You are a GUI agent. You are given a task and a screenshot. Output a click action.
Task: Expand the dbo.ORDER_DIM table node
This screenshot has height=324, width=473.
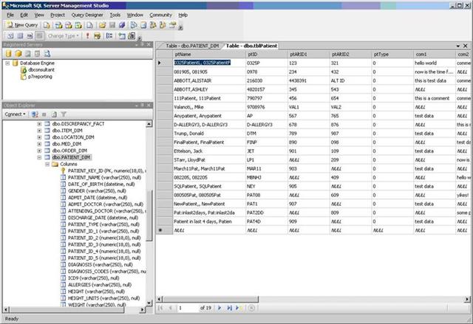39,151
